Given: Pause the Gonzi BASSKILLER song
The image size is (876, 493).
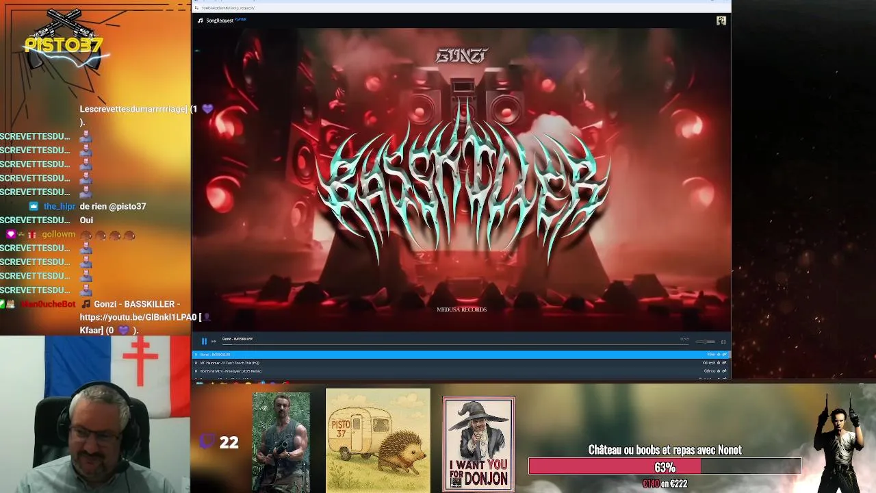Looking at the screenshot, I should click(204, 341).
